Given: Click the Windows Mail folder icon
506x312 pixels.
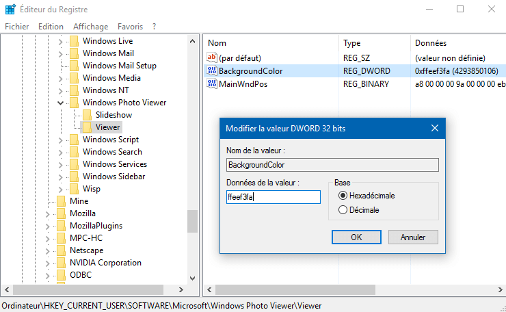Looking at the screenshot, I should [75, 53].
